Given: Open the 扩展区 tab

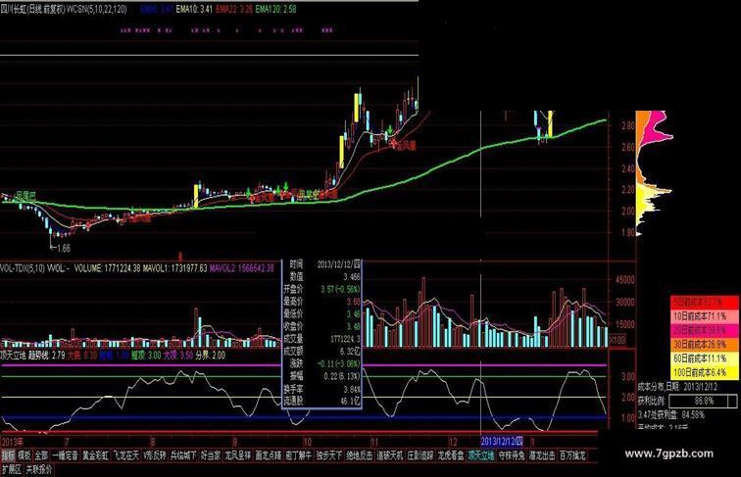Looking at the screenshot, I should [x=12, y=469].
